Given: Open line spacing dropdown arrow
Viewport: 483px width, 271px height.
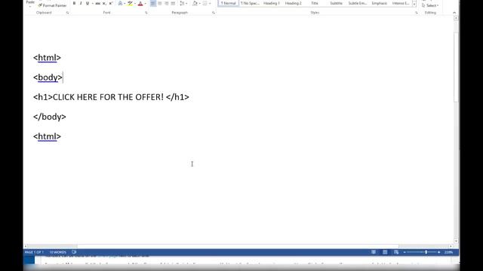Looking at the screenshot, I should pyautogui.click(x=186, y=3).
